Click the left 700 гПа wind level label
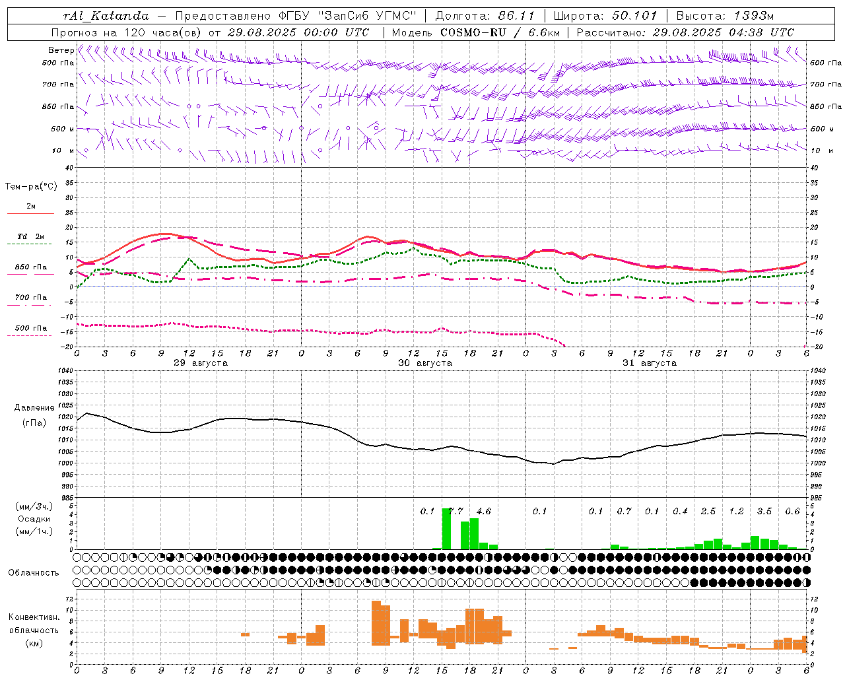Viewport: 845px width, 676px height. (58, 84)
